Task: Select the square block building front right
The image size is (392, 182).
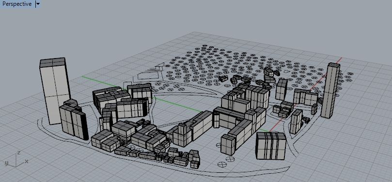Action: [271, 146]
